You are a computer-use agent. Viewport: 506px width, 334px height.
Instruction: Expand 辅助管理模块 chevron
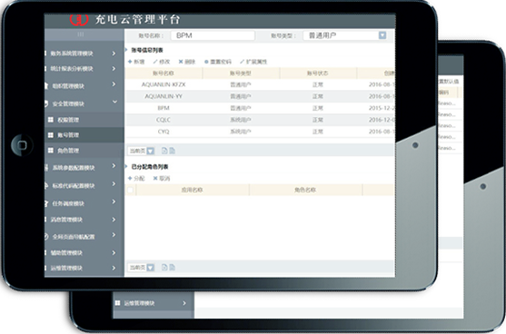pyautogui.click(x=114, y=252)
